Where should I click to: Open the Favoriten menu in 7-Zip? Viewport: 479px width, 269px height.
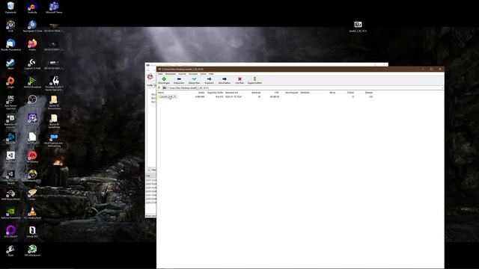click(193, 74)
